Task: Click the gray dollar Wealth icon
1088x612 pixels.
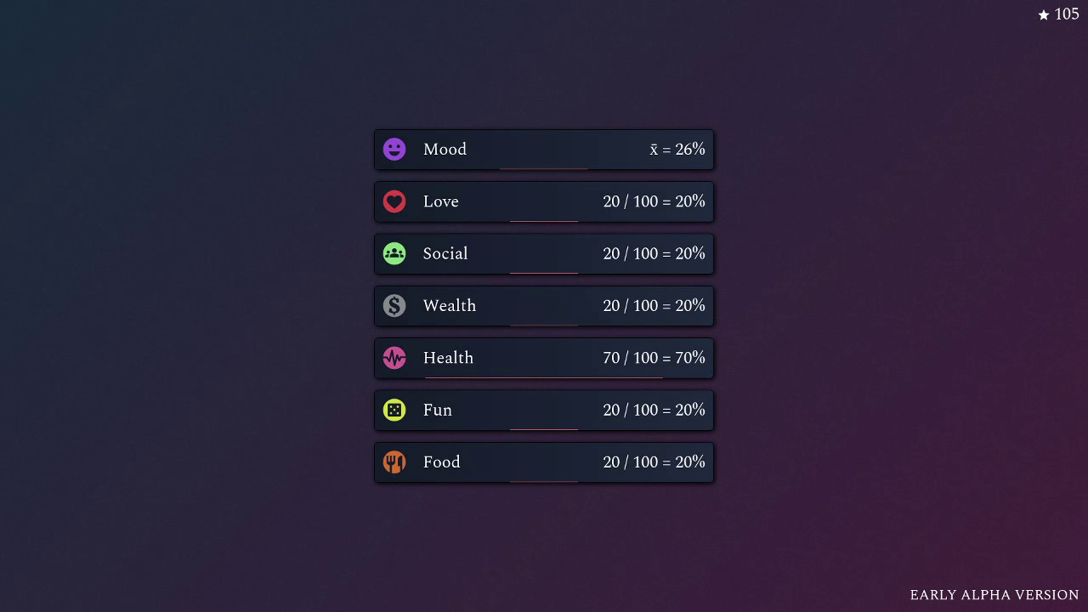Action: (x=394, y=305)
